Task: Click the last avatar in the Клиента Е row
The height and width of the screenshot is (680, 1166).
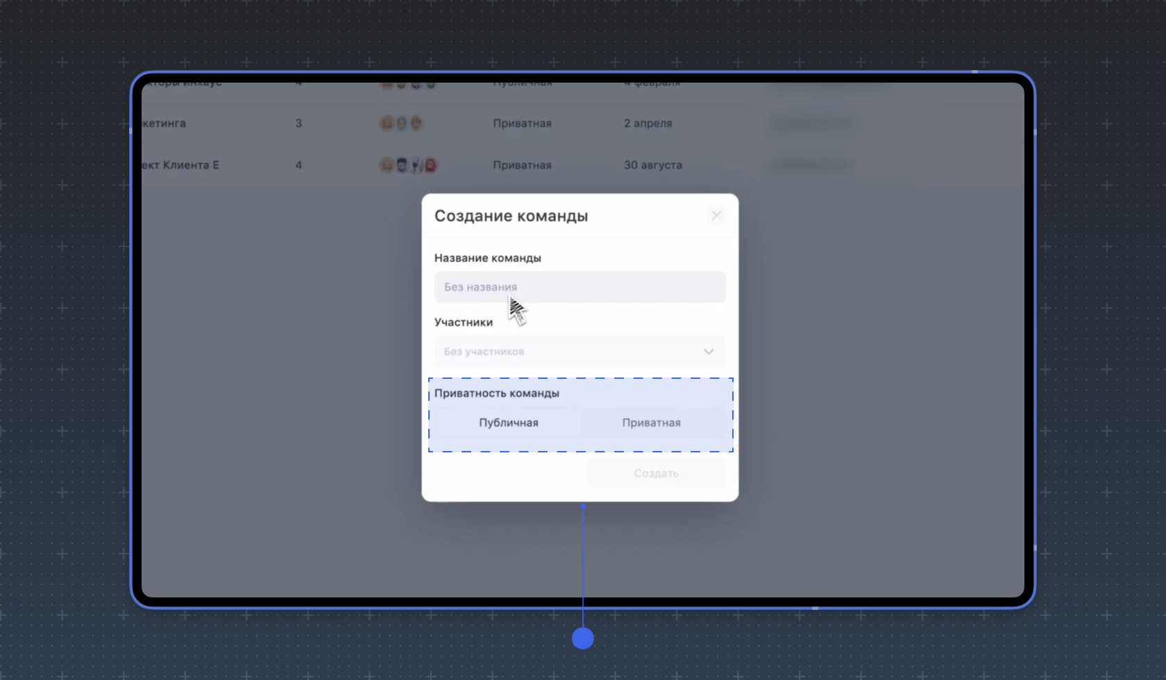Action: (x=430, y=165)
